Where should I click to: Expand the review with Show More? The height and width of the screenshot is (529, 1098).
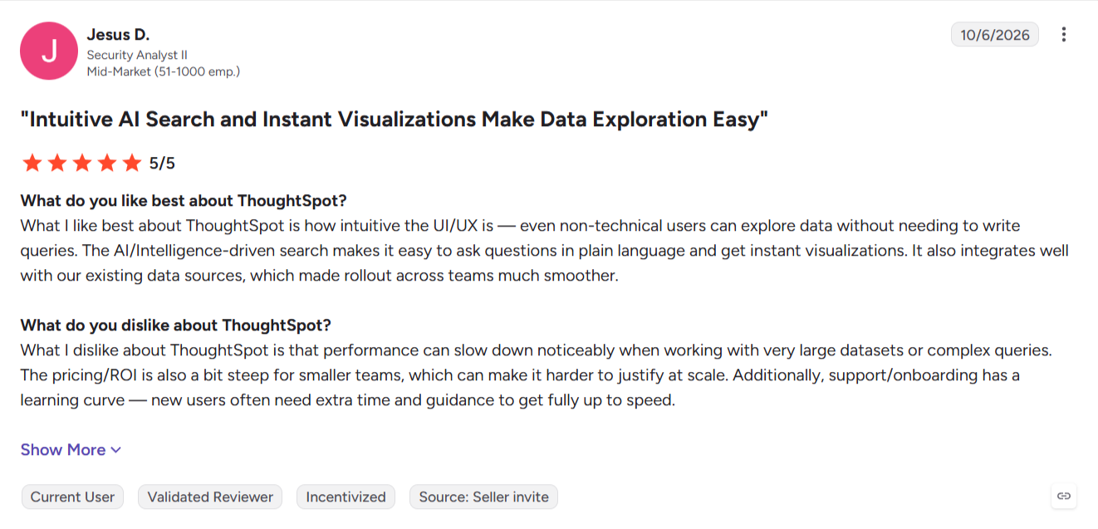point(71,449)
